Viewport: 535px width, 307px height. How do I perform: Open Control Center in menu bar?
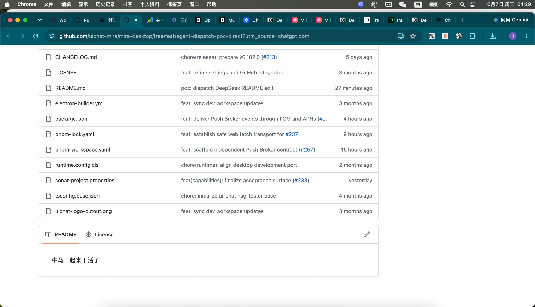tap(473, 4)
